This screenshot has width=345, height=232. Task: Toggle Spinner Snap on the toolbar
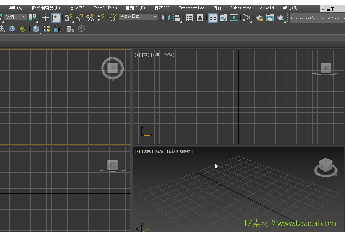[x=100, y=18]
